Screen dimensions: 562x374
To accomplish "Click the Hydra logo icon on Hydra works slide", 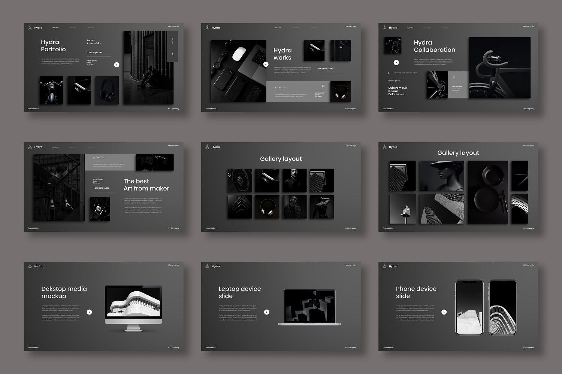I will click(207, 28).
